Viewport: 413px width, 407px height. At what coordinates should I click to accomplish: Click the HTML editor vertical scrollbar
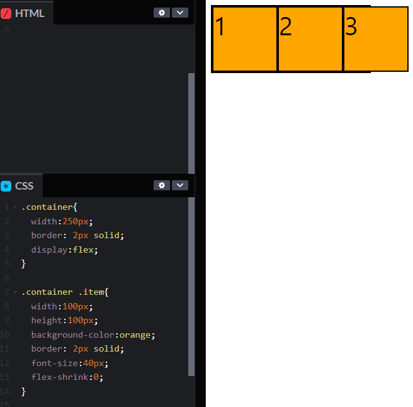tap(191, 123)
